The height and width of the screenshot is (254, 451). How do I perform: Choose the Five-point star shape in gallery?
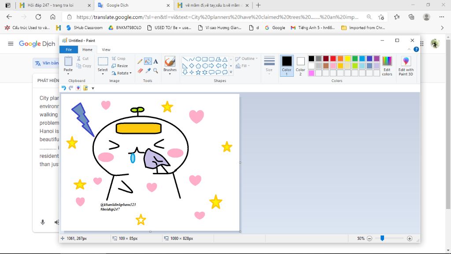198,72
